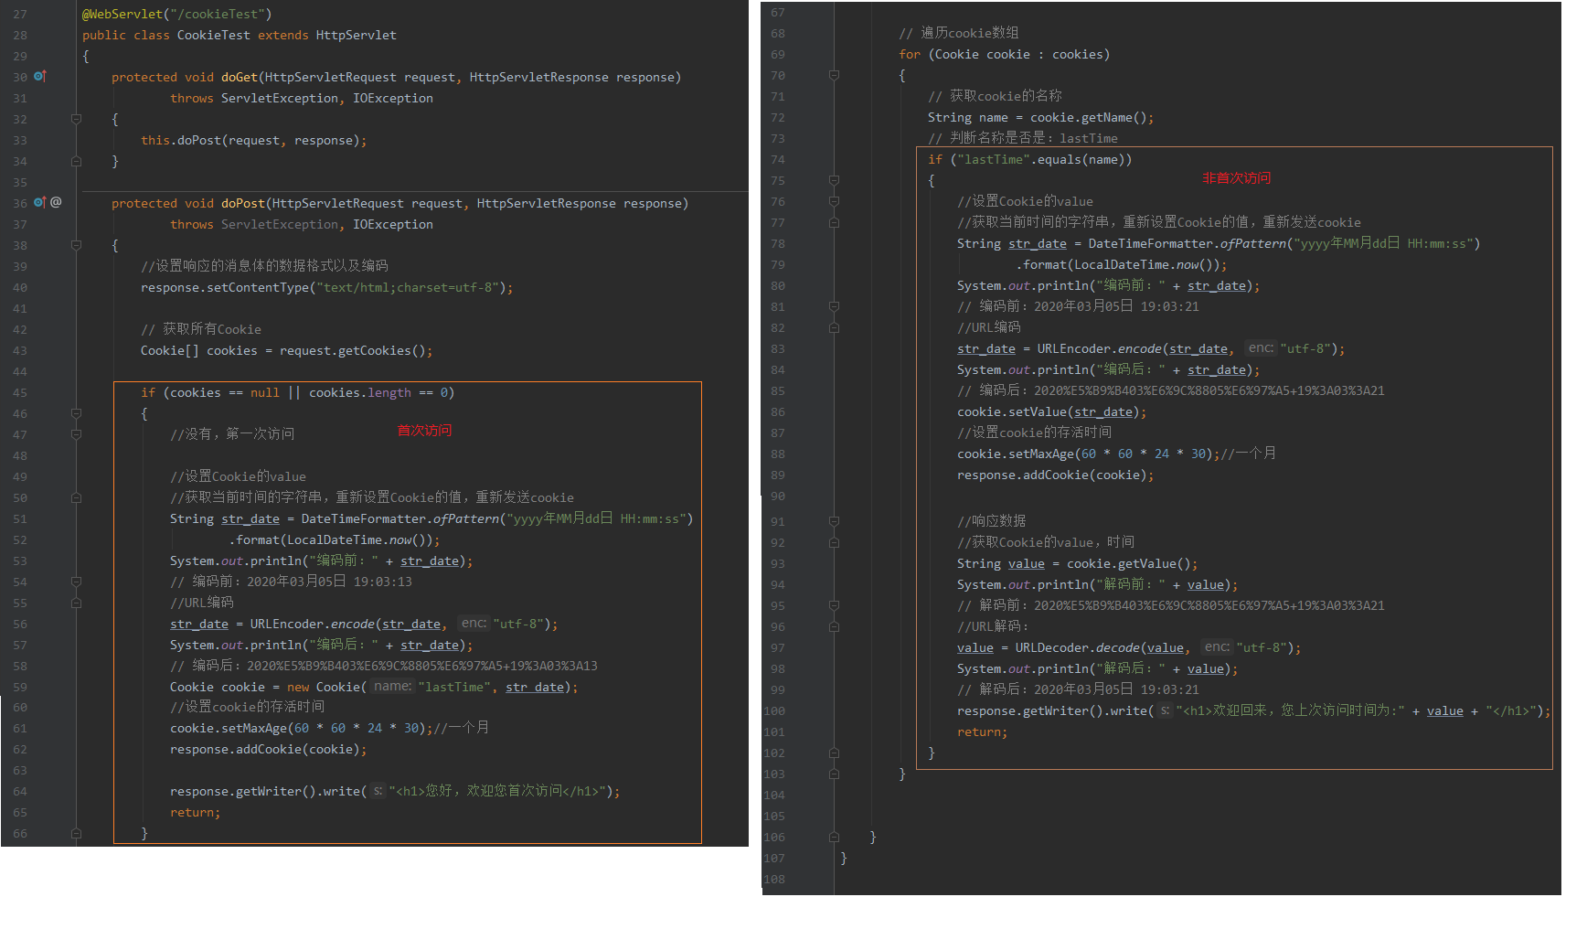The width and height of the screenshot is (1587, 929).
Task: Click cookie.getValue() on line 93
Action: pyautogui.click(x=1129, y=563)
